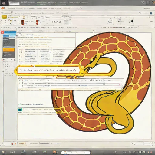
Task: Click the orange E-shaped icon in the ribbon
Action: click(24, 18)
